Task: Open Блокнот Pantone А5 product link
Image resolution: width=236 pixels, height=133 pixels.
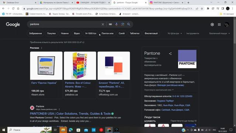Action: [111, 85]
